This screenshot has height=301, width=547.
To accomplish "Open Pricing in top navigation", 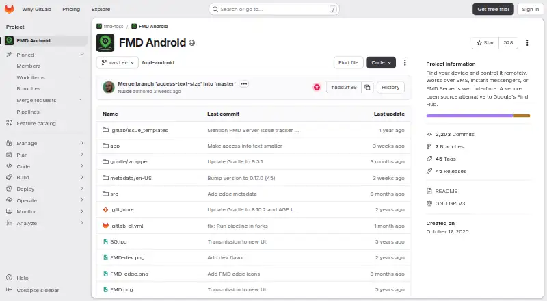I will (71, 9).
